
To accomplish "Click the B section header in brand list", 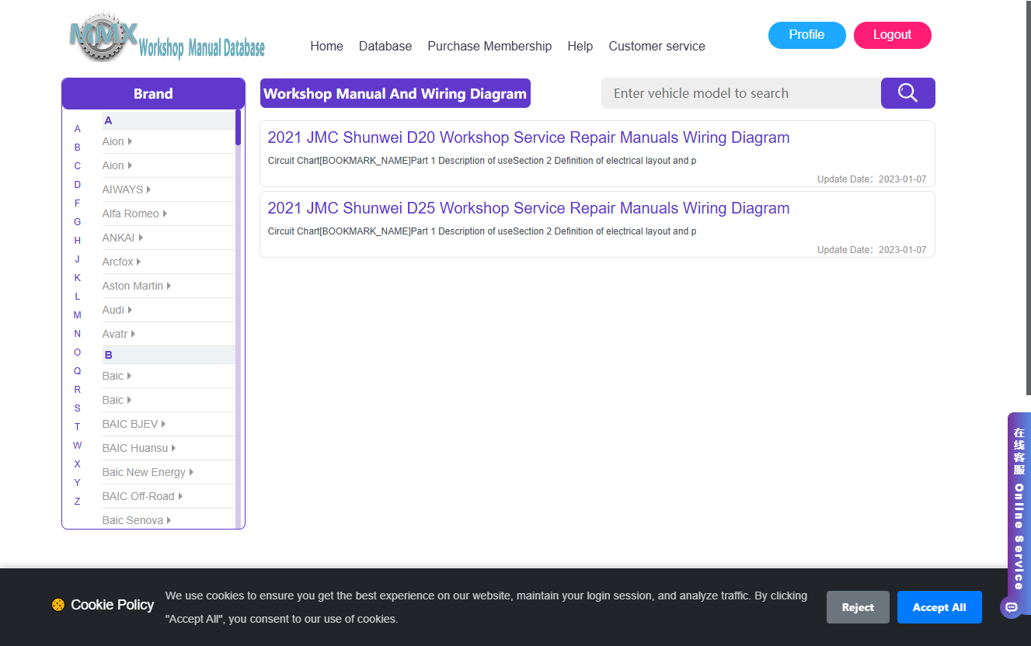I will (x=169, y=355).
